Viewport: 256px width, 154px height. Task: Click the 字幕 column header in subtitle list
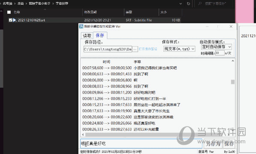pyautogui.click(x=137, y=62)
